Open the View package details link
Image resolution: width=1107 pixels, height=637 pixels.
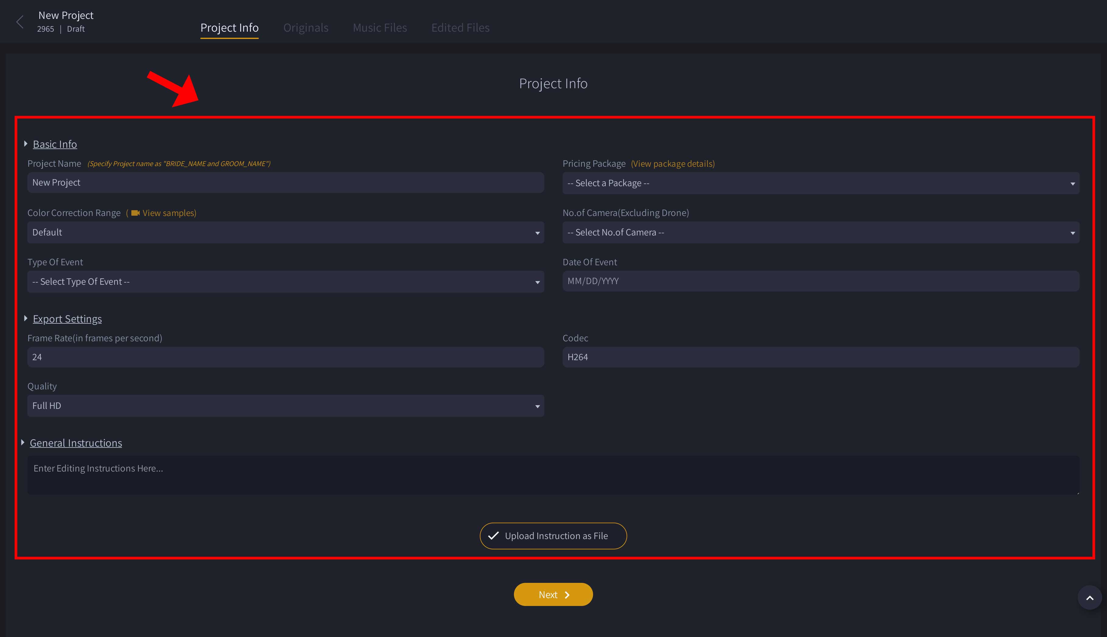tap(672, 164)
